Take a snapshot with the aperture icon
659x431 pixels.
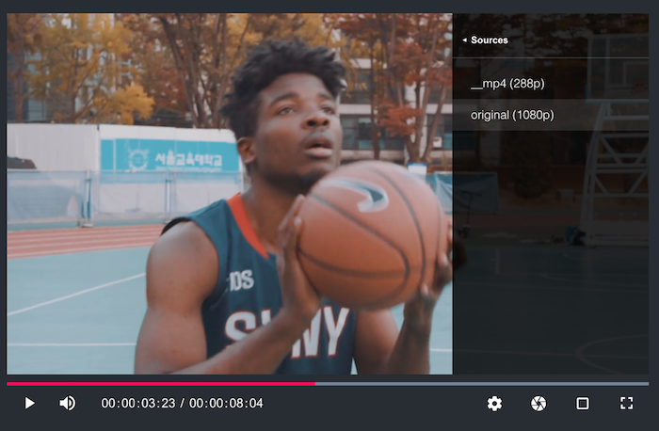tap(538, 403)
